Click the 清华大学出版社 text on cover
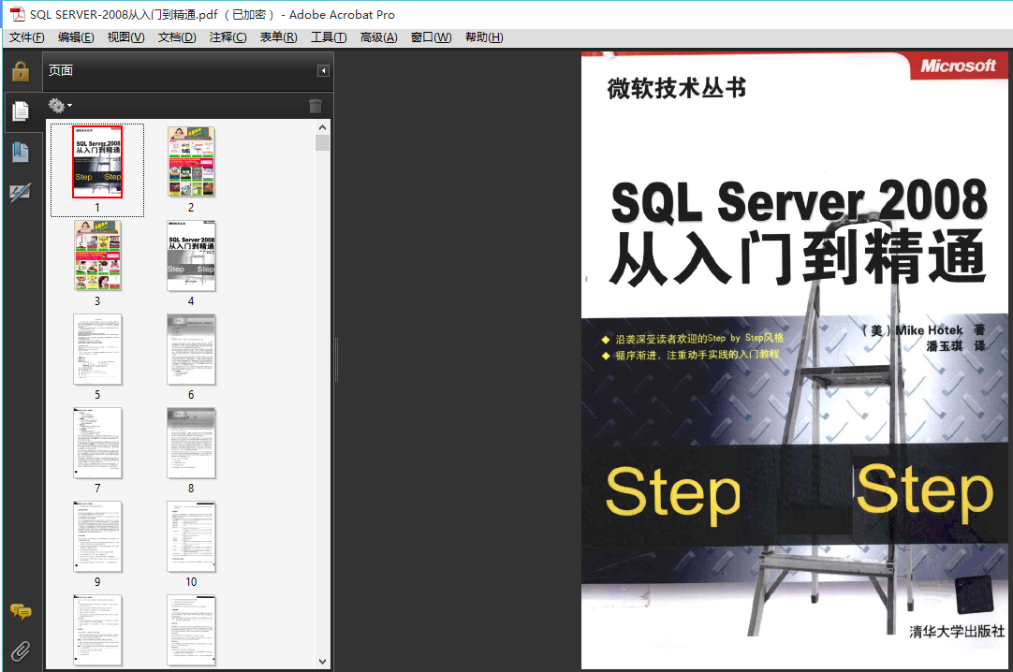Image resolution: width=1013 pixels, height=672 pixels. click(x=957, y=632)
